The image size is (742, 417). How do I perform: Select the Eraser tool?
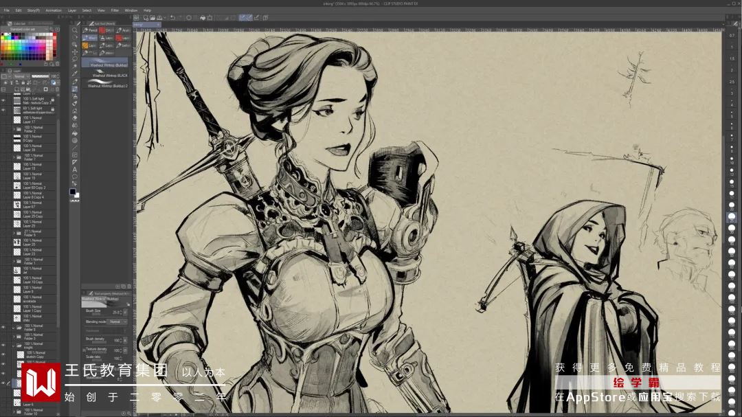click(x=75, y=118)
